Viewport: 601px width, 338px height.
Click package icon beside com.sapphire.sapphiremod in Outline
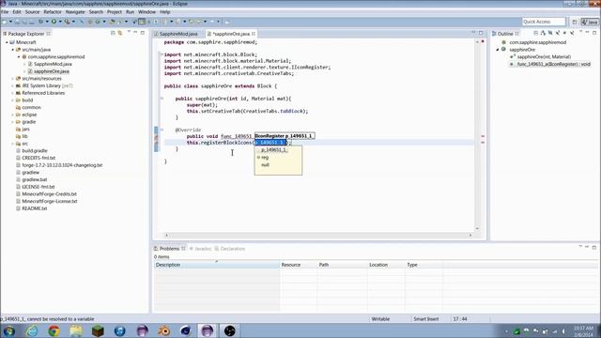503,42
